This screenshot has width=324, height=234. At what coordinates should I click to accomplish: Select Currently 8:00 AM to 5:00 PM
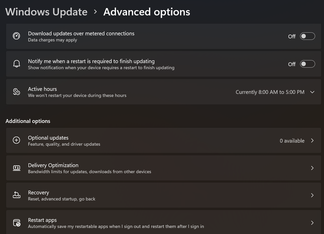(270, 92)
